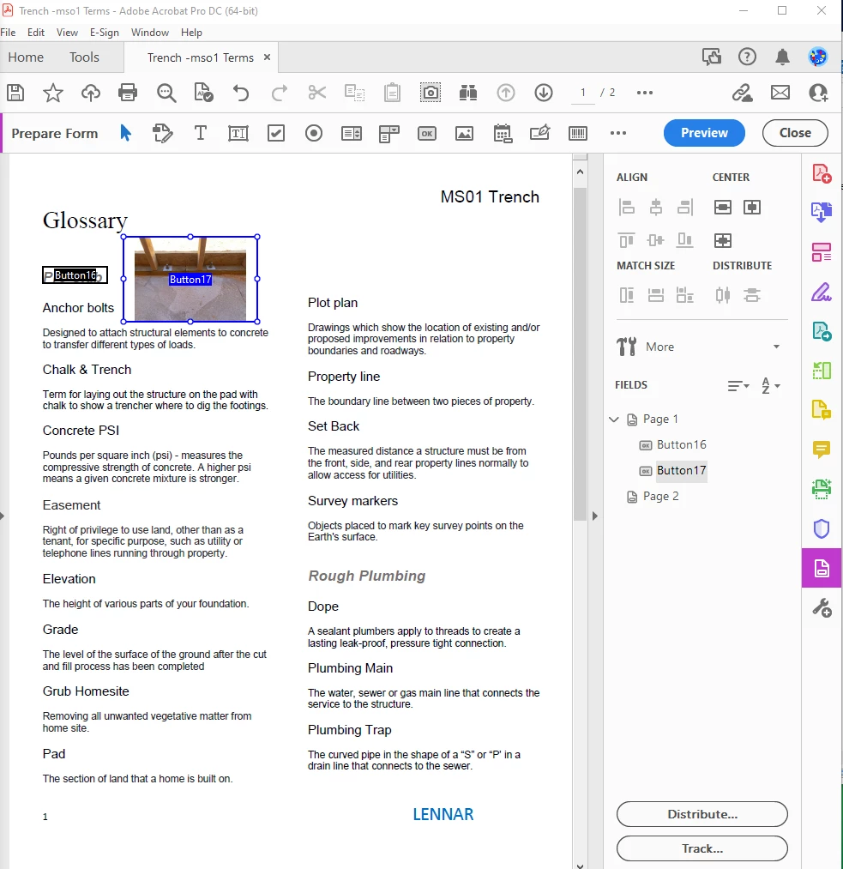Open Comment tool in sidebar
843x869 pixels.
pyautogui.click(x=822, y=449)
